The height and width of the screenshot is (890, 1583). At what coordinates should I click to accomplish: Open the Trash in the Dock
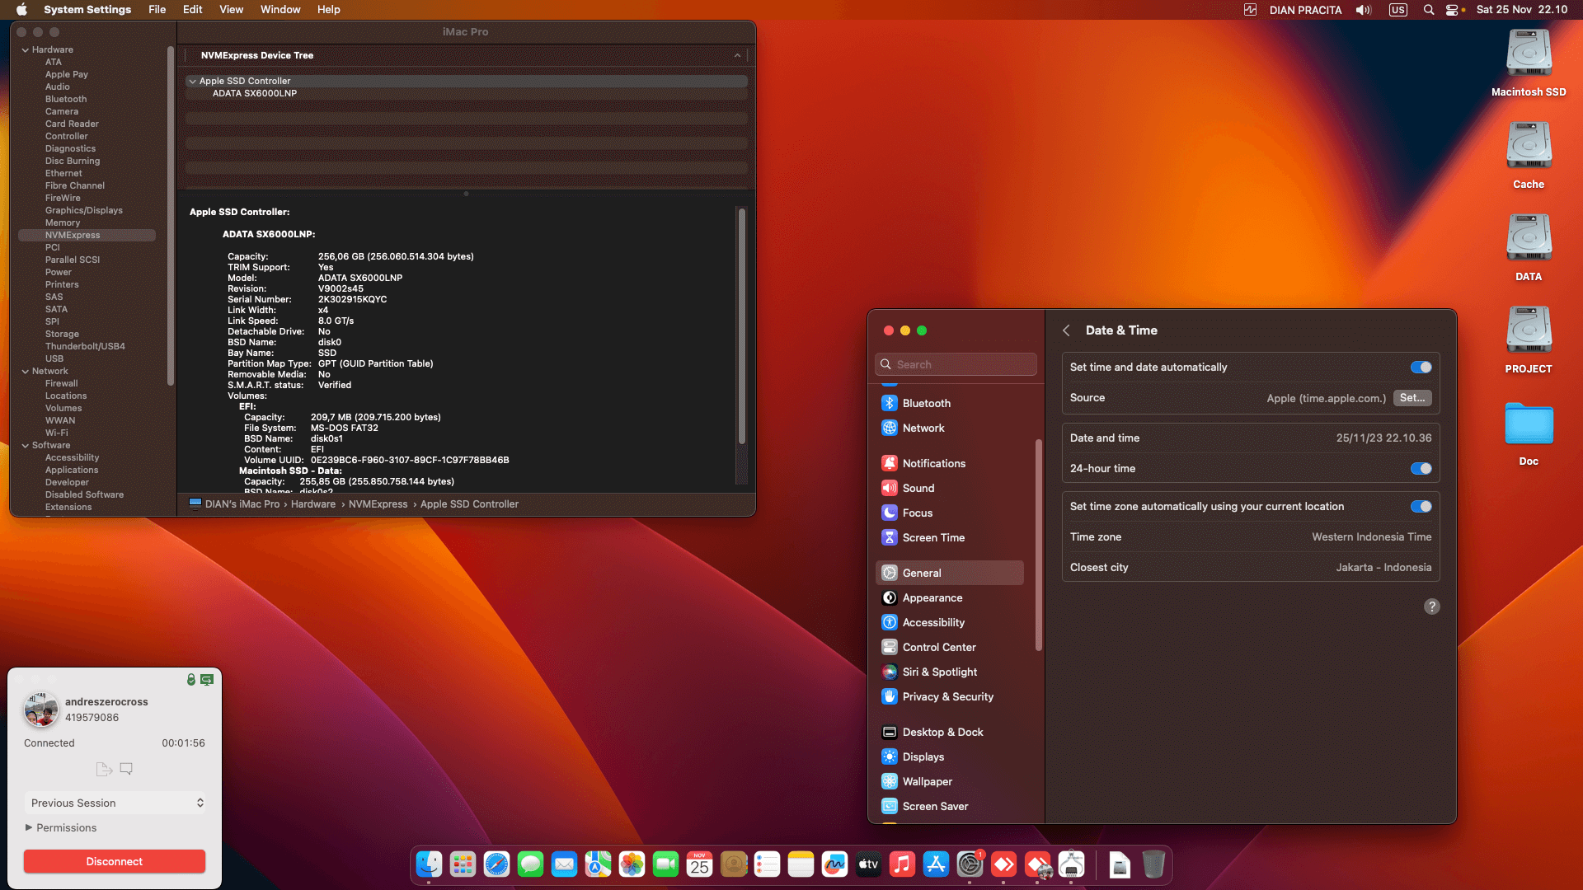pos(1153,864)
